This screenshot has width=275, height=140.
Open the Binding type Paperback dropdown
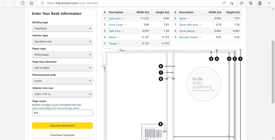(x=62, y=28)
